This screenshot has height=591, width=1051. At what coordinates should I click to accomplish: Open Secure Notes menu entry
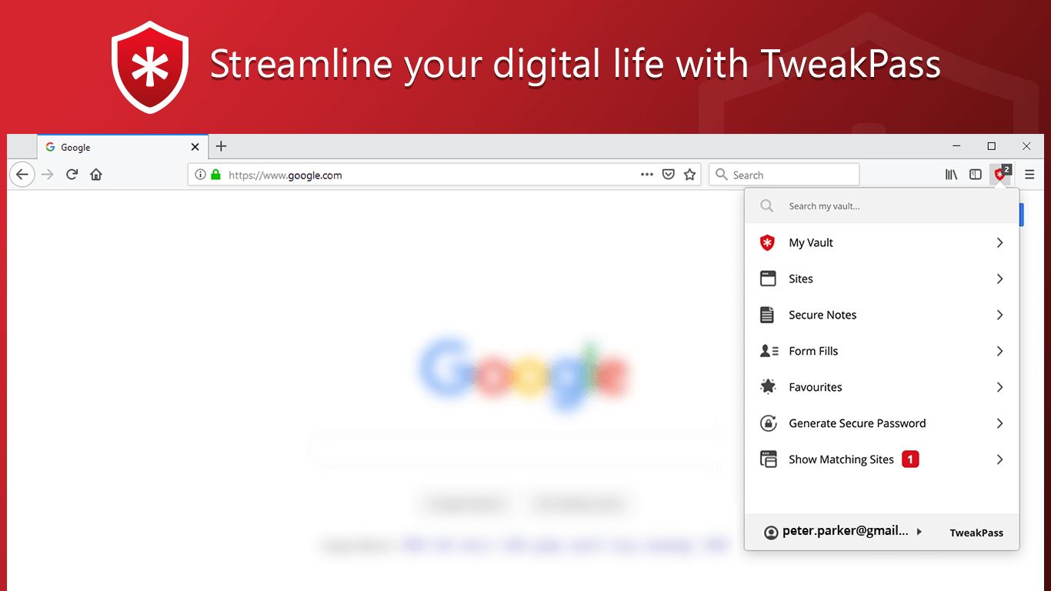point(882,315)
